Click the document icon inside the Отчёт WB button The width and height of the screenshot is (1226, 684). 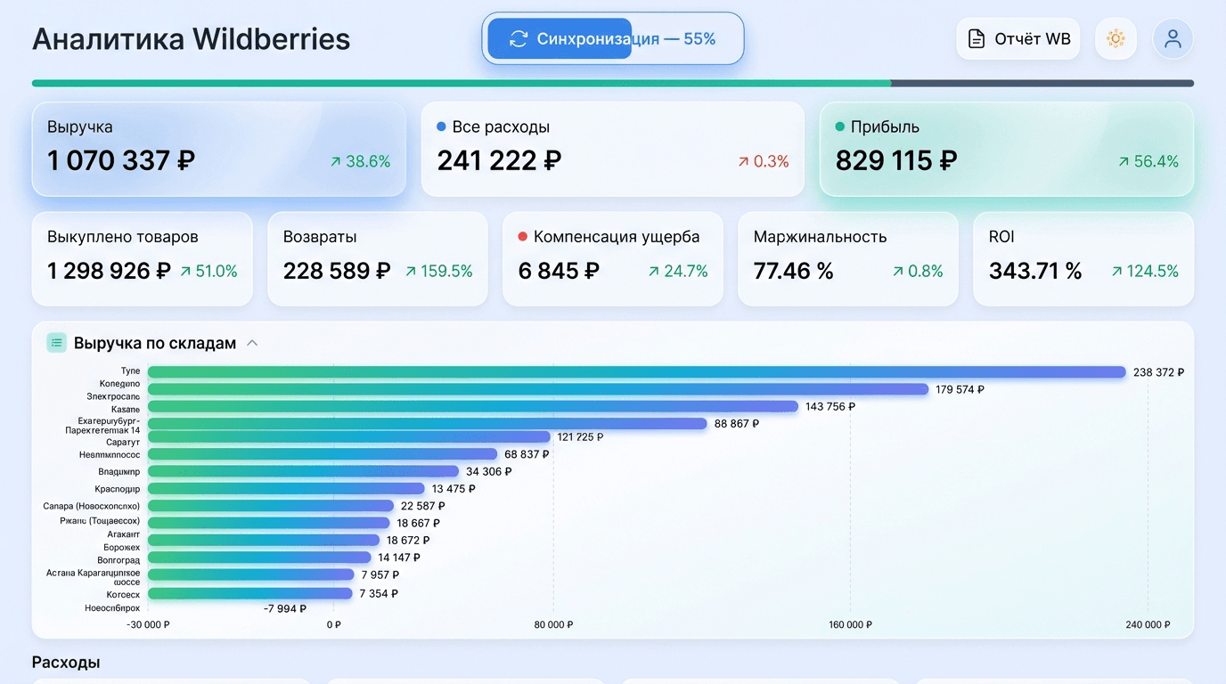point(977,38)
